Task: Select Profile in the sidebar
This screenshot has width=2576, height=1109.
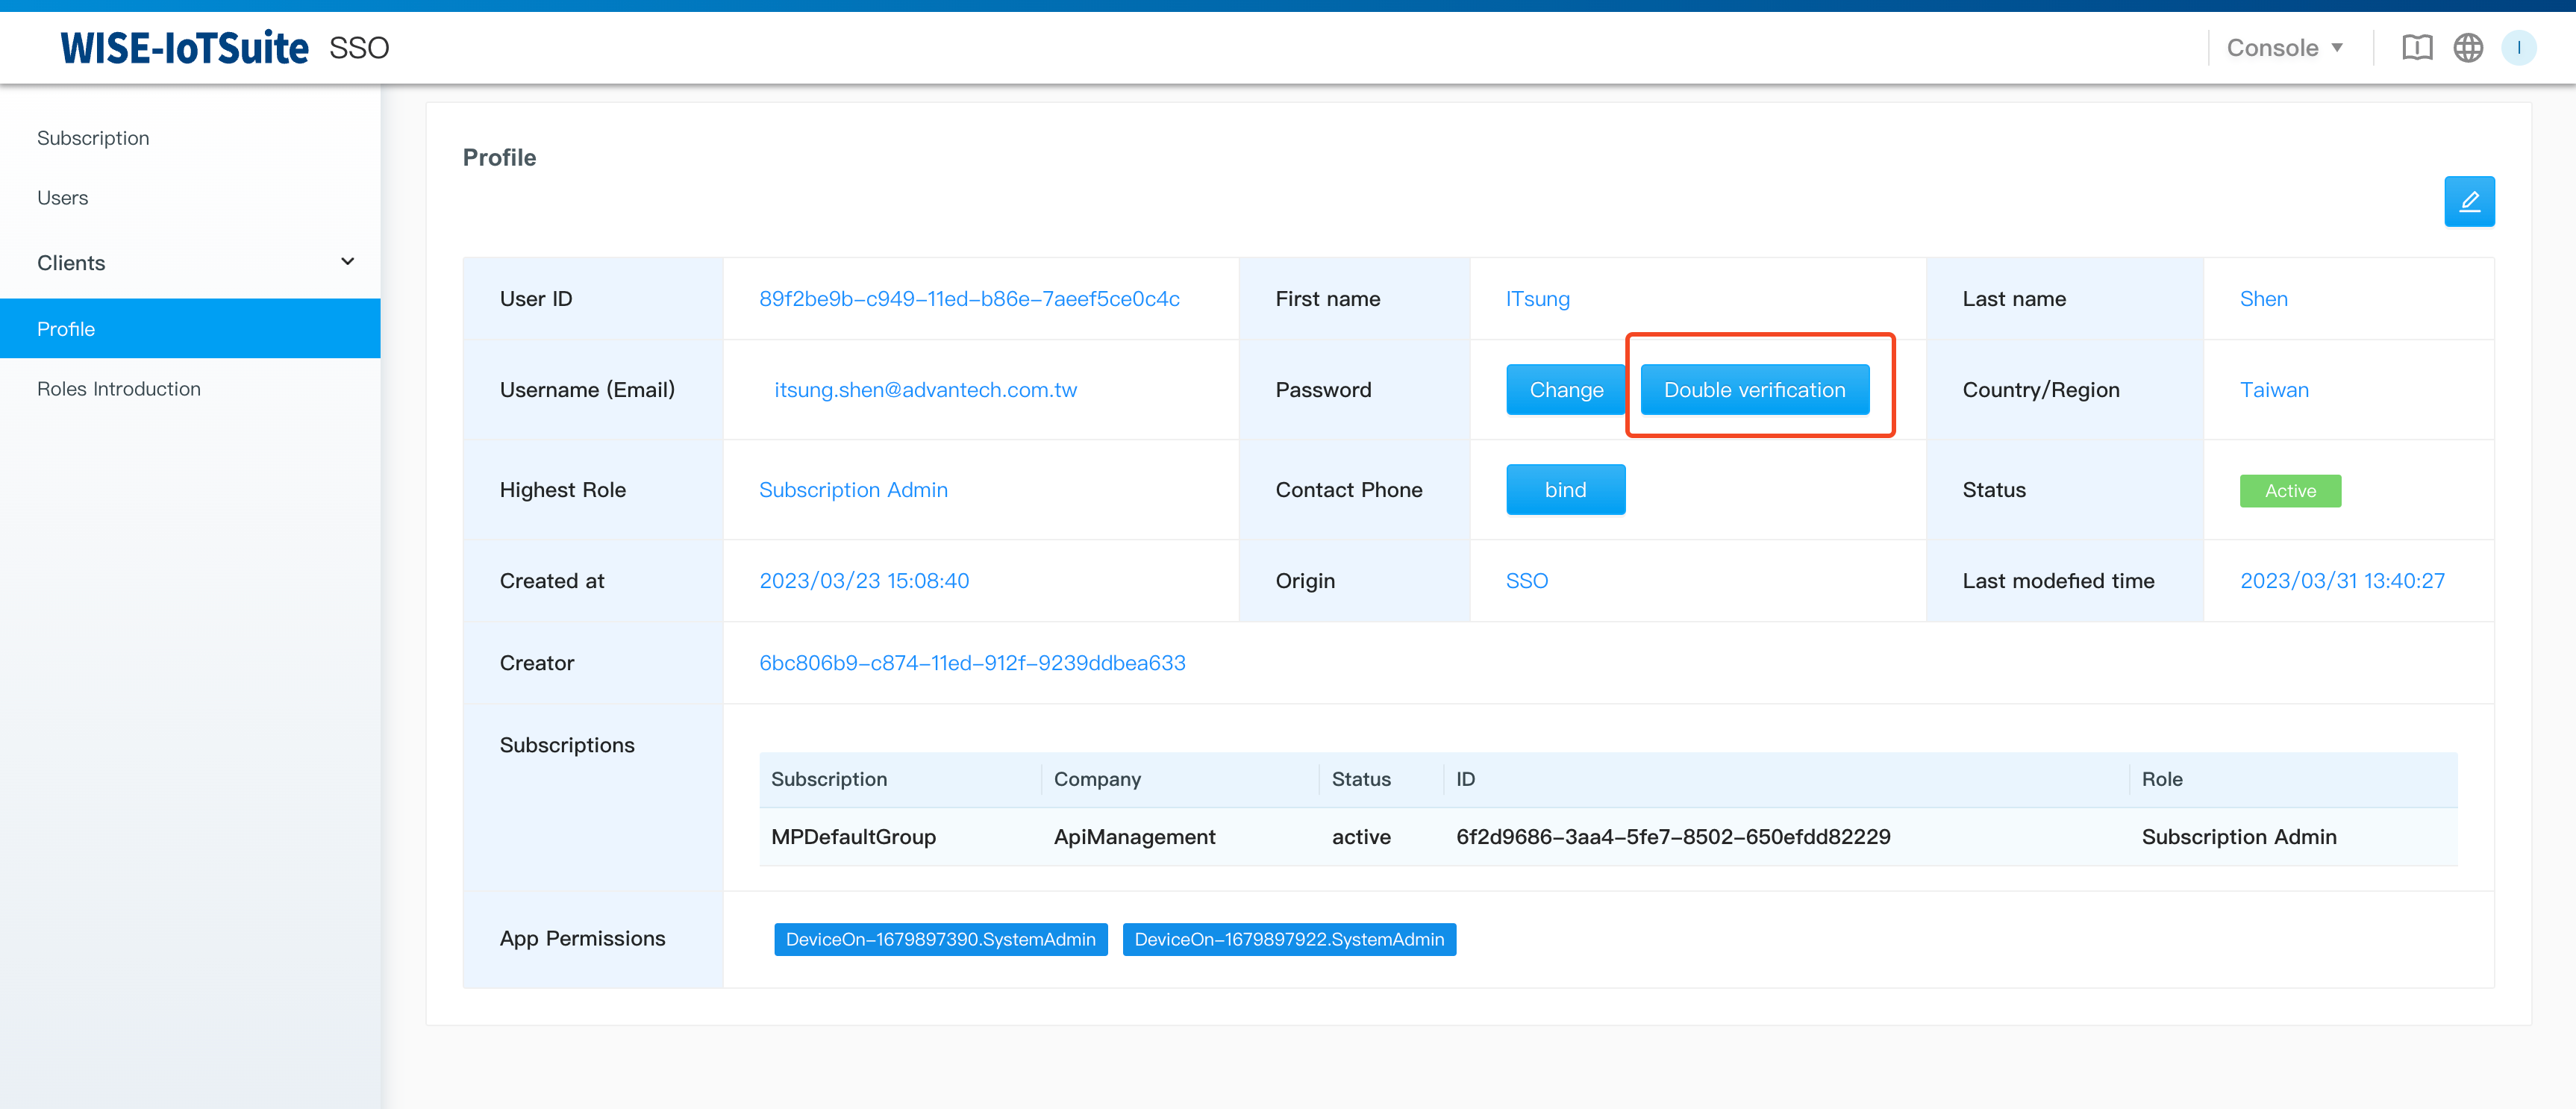Action: [x=66, y=329]
